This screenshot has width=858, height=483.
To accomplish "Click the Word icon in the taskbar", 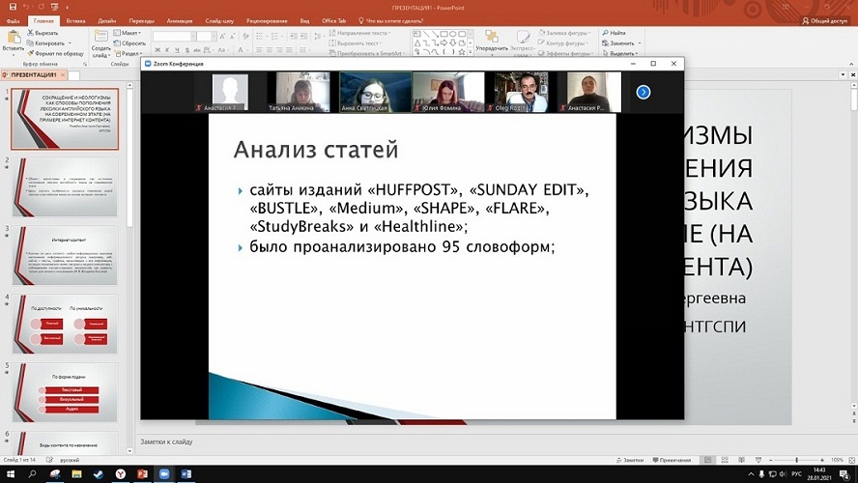I will tap(186, 474).
